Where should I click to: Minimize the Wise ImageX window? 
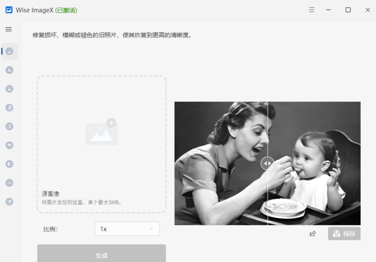pos(328,10)
